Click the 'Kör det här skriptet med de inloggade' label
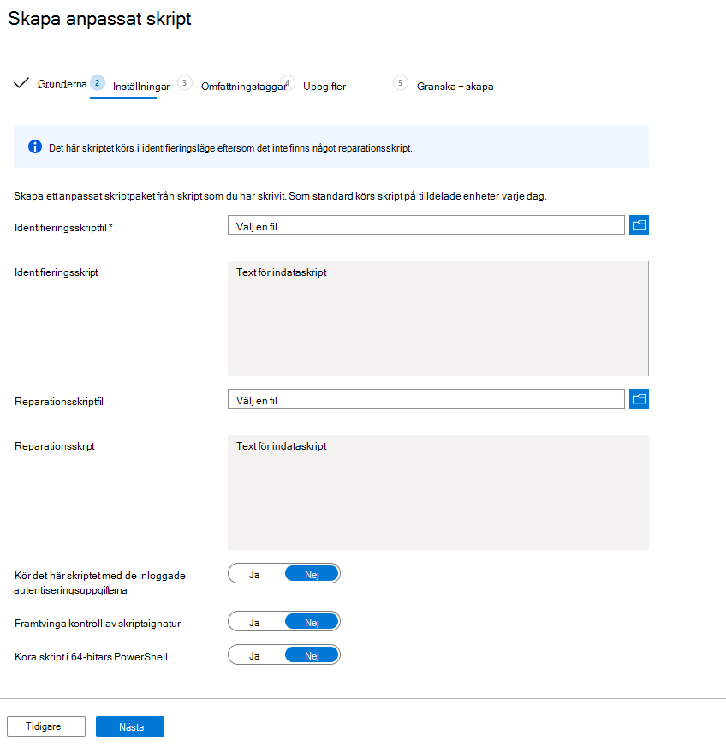Screen dimensions: 726x747 coord(100,583)
